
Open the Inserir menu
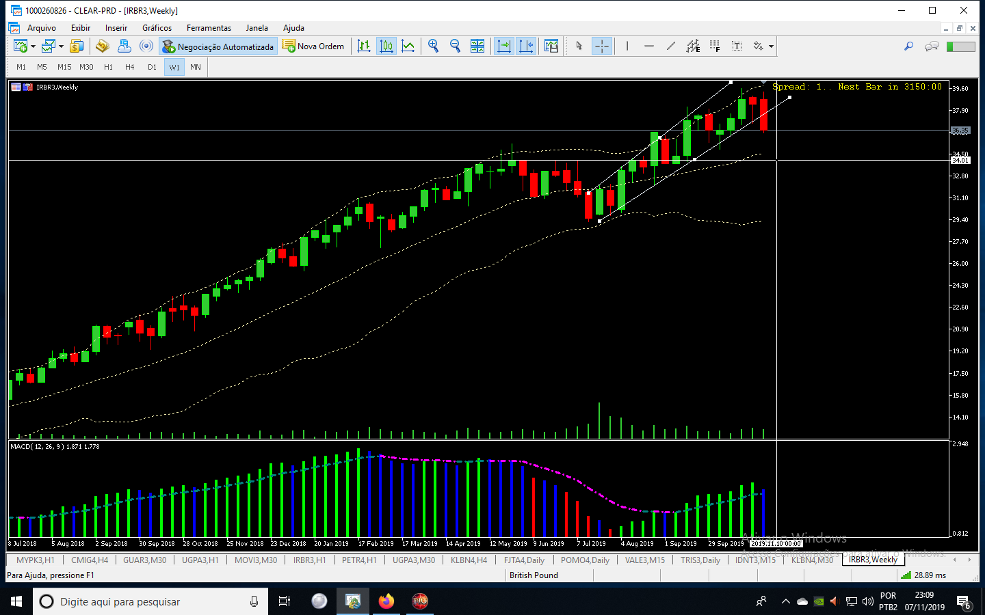(x=116, y=28)
